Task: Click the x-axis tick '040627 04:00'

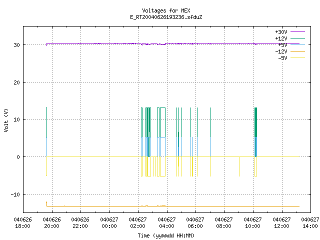Action: [x=166, y=223]
